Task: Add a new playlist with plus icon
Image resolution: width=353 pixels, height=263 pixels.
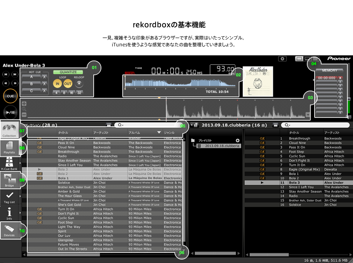Action: tap(238, 140)
